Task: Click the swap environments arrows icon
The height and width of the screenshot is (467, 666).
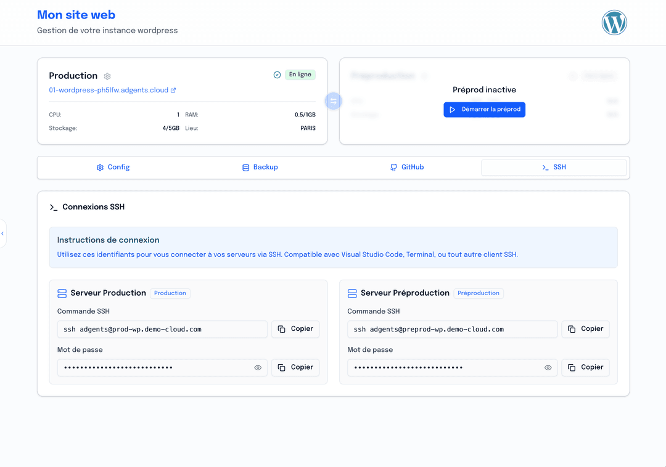Action: pos(334,101)
